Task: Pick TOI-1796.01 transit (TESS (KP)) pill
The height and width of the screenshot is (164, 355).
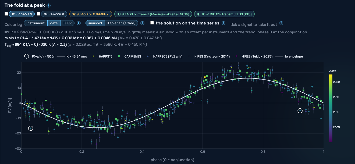Action: [224, 14]
